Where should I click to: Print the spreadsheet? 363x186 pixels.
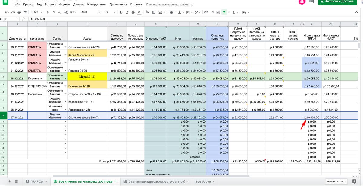click(19, 12)
